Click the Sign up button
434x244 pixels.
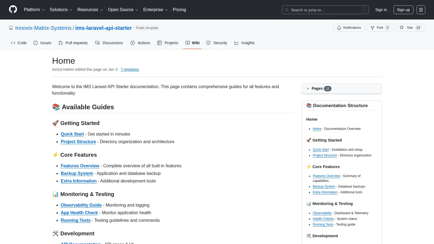[x=403, y=10]
